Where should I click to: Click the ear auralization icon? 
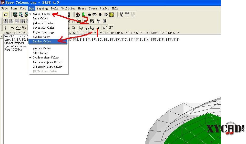point(105,21)
